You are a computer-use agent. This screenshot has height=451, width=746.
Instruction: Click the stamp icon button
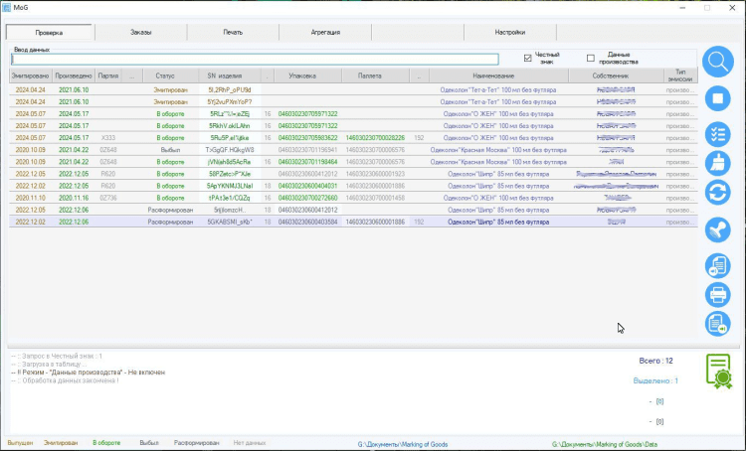[717, 229]
